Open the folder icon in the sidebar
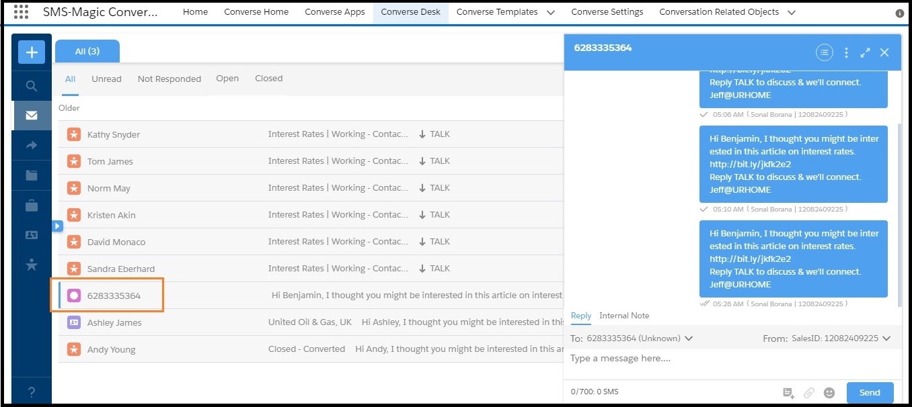Viewport: 912px width, 407px height. 32,175
